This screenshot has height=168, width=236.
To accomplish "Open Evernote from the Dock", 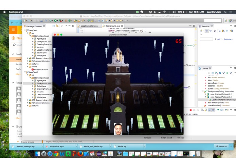I will coord(68,154).
